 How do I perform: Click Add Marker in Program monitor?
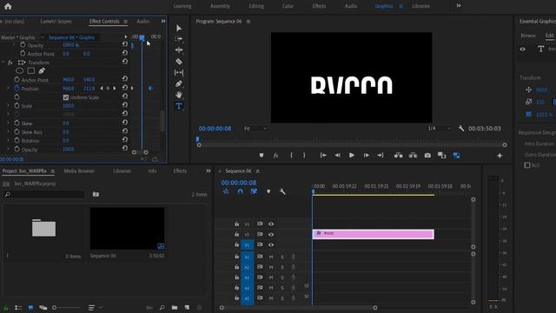(261, 156)
